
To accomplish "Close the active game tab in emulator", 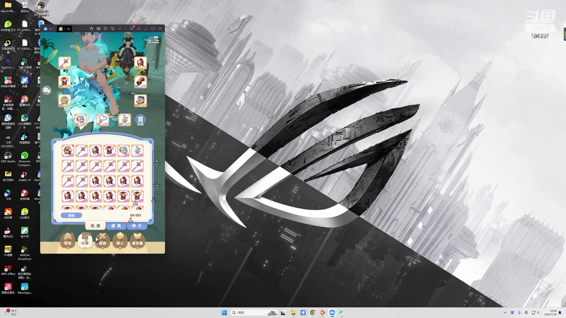I will coord(68,29).
